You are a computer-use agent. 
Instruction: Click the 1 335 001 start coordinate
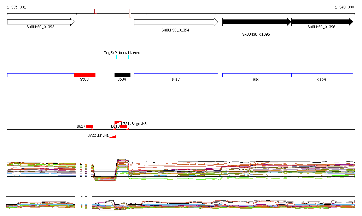click(x=16, y=7)
